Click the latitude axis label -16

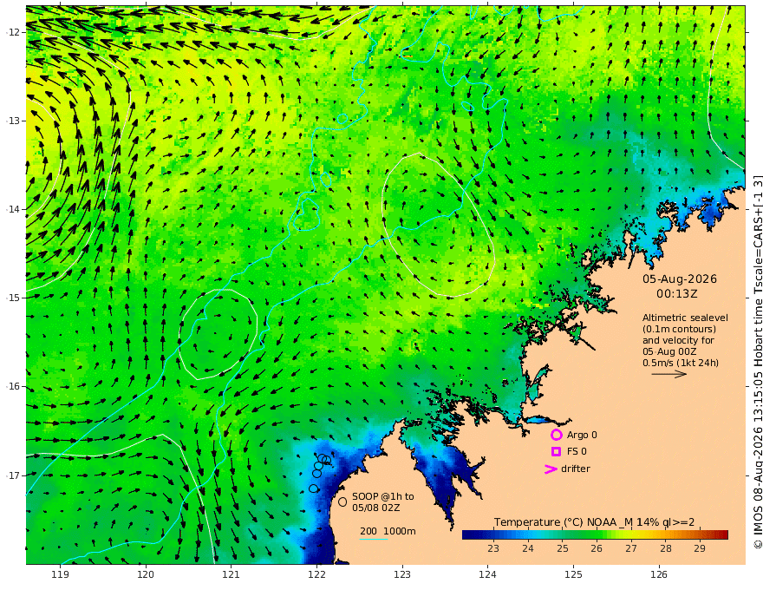click(x=13, y=386)
